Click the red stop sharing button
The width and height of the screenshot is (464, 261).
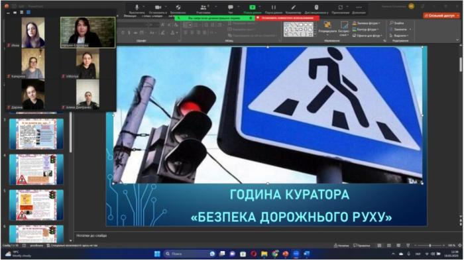pyautogui.click(x=287, y=18)
